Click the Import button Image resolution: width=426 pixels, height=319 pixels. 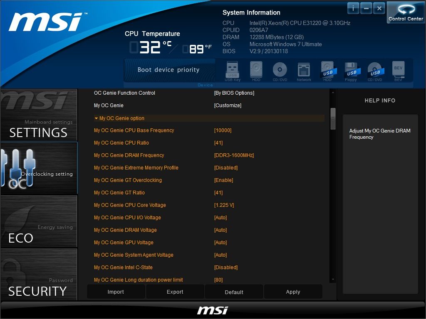(x=116, y=292)
